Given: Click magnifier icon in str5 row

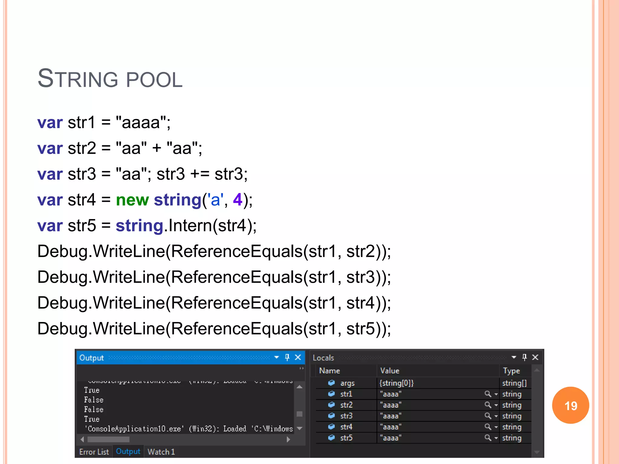Looking at the screenshot, I should click(x=488, y=438).
